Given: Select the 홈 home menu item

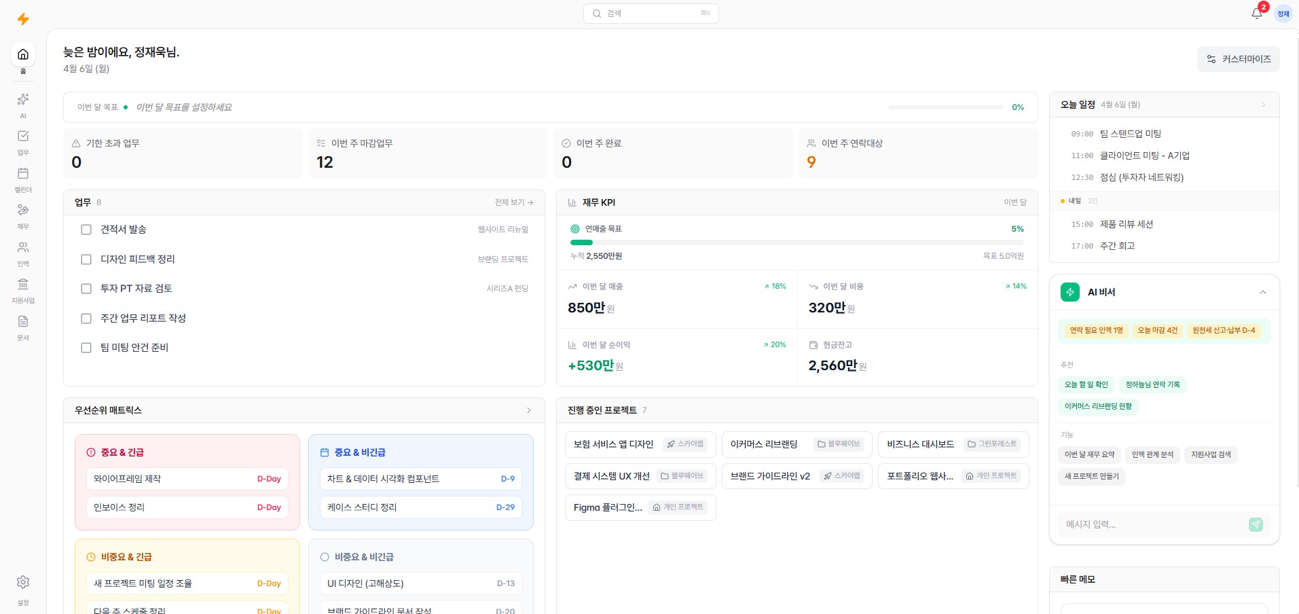Looking at the screenshot, I should pos(23,55).
